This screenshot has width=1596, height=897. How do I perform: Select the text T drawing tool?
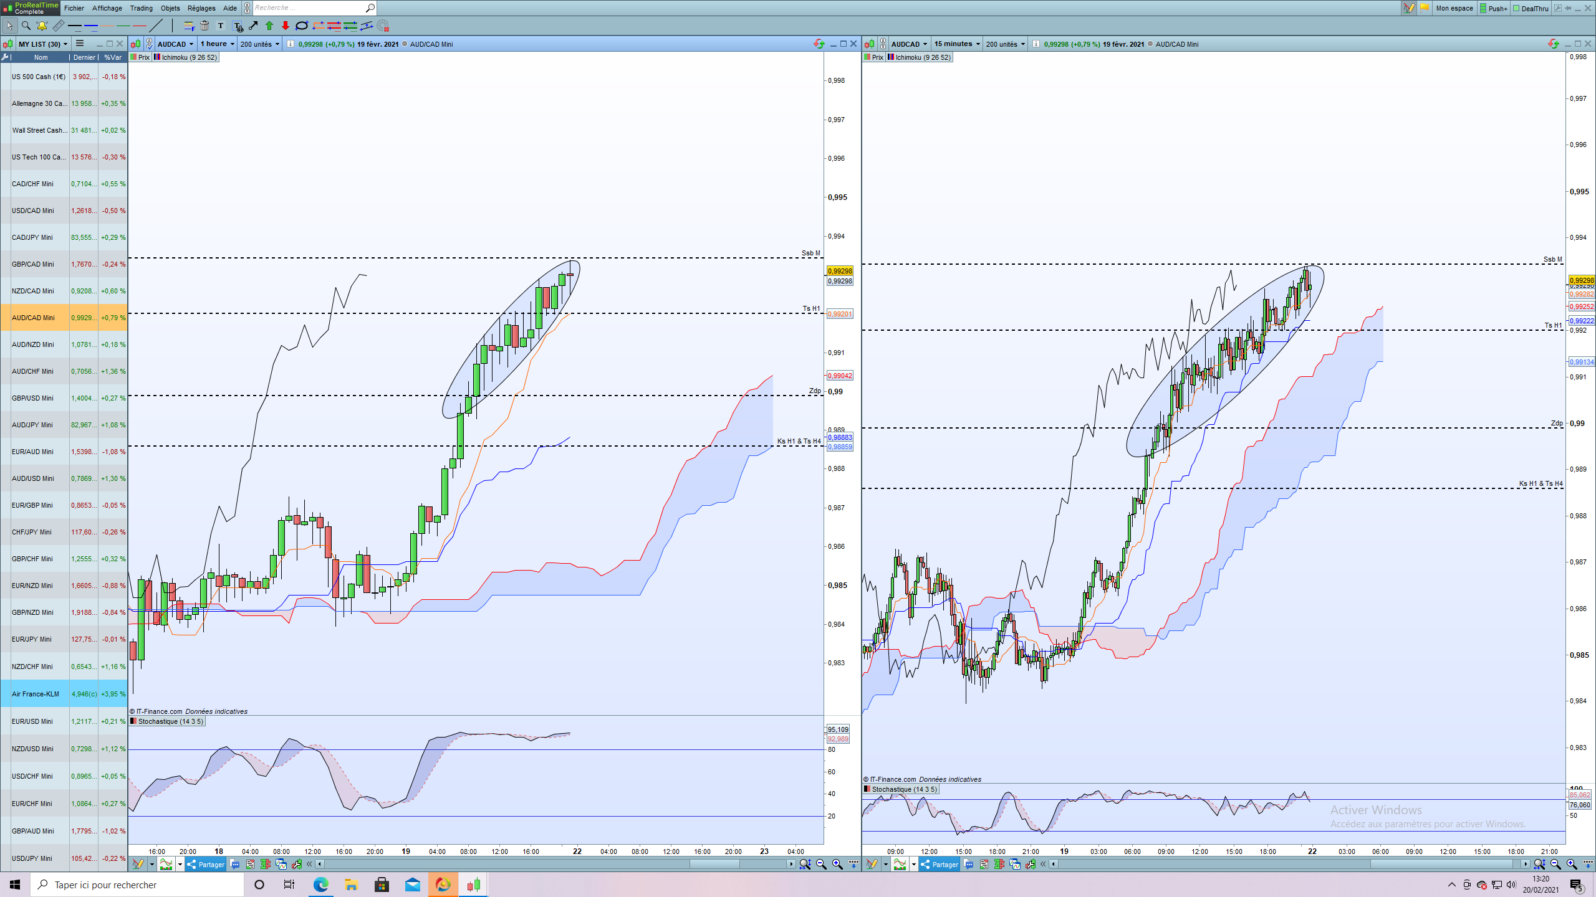[x=221, y=26]
